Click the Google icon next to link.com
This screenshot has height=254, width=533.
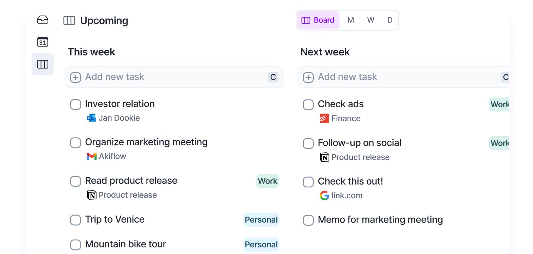324,195
